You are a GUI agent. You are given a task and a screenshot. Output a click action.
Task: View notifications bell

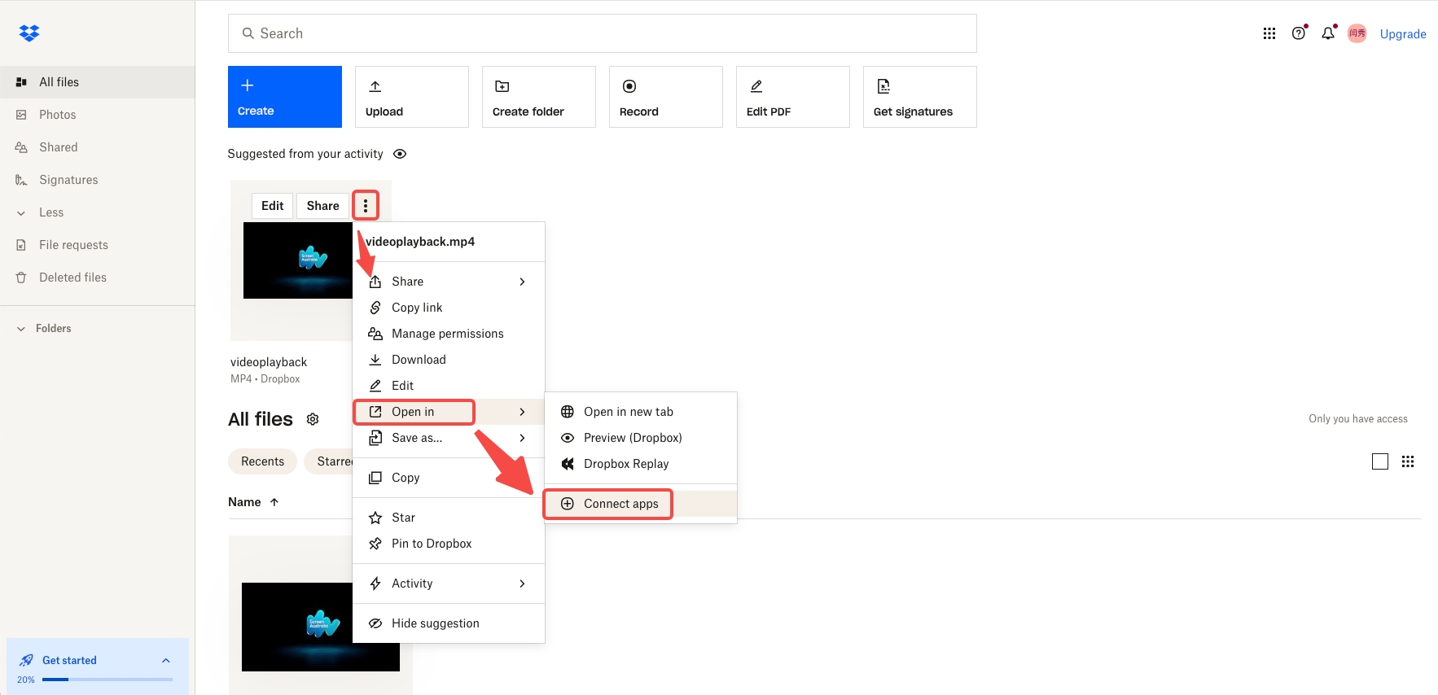[1328, 33]
